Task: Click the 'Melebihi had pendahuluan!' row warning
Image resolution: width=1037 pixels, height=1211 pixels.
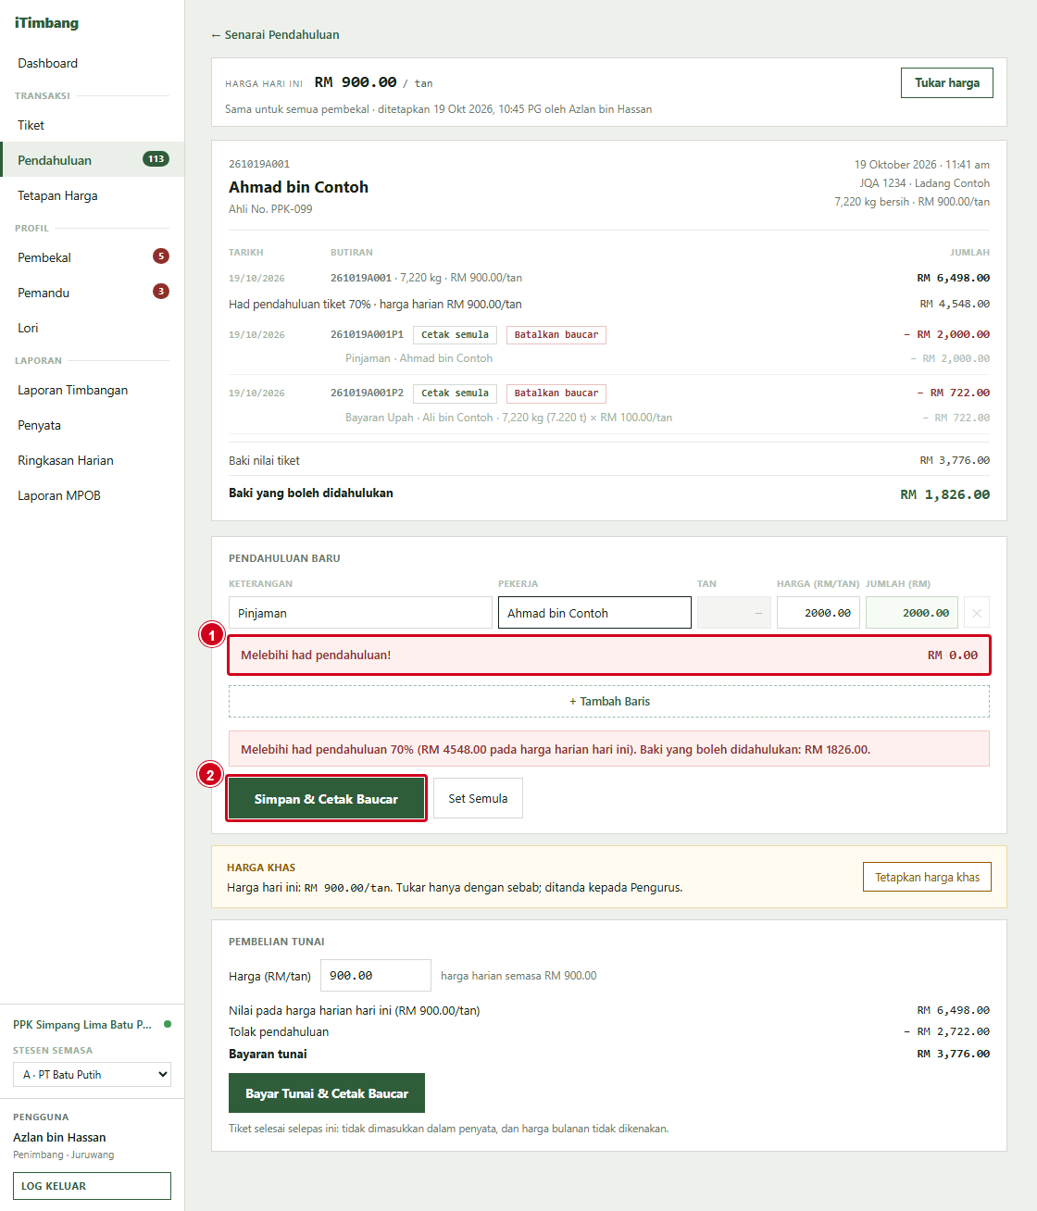Action: (x=609, y=655)
